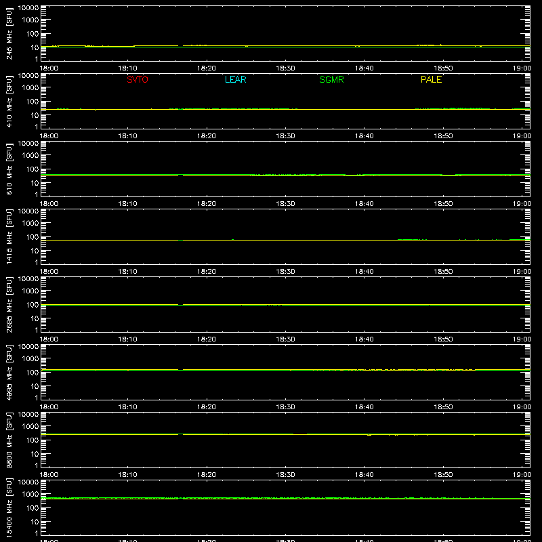Viewport: 542px width, 542px height.
Task: Click the 1000 y-axis value of the 4995 MHz plot
Action: 30,359
